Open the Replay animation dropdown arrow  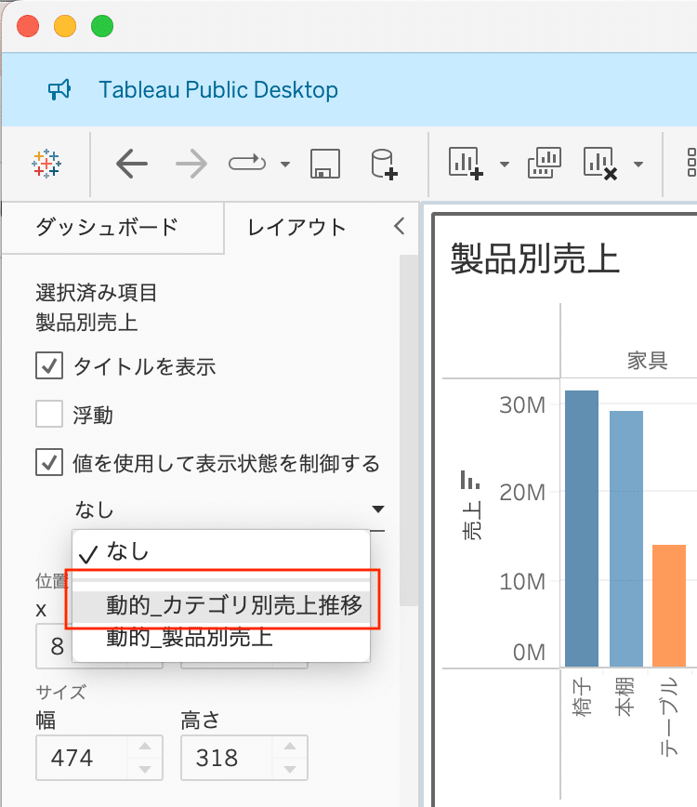pyautogui.click(x=285, y=165)
